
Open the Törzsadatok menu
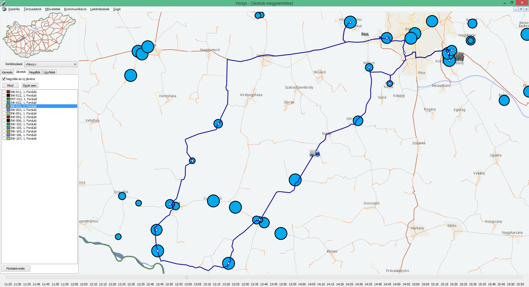pyautogui.click(x=33, y=9)
